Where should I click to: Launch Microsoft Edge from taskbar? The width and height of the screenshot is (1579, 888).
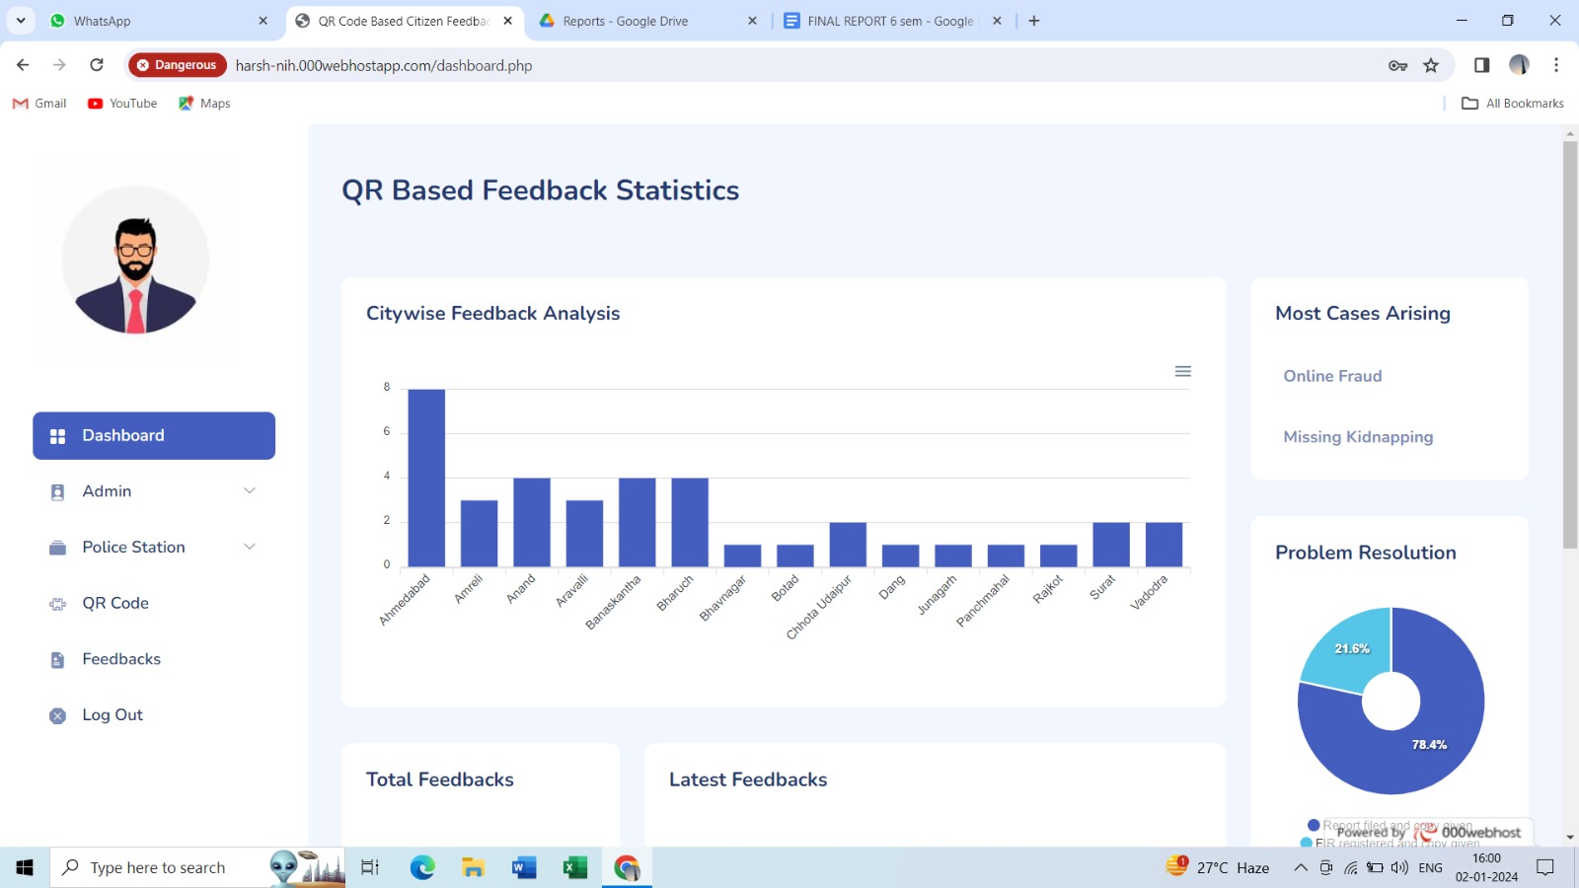pyautogui.click(x=422, y=867)
